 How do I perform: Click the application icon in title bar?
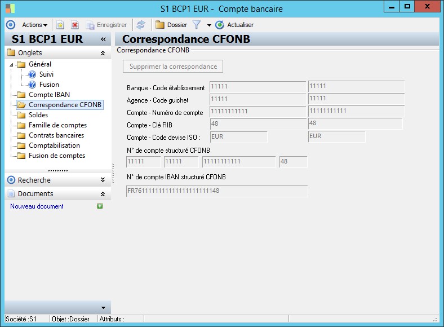tap(10, 8)
